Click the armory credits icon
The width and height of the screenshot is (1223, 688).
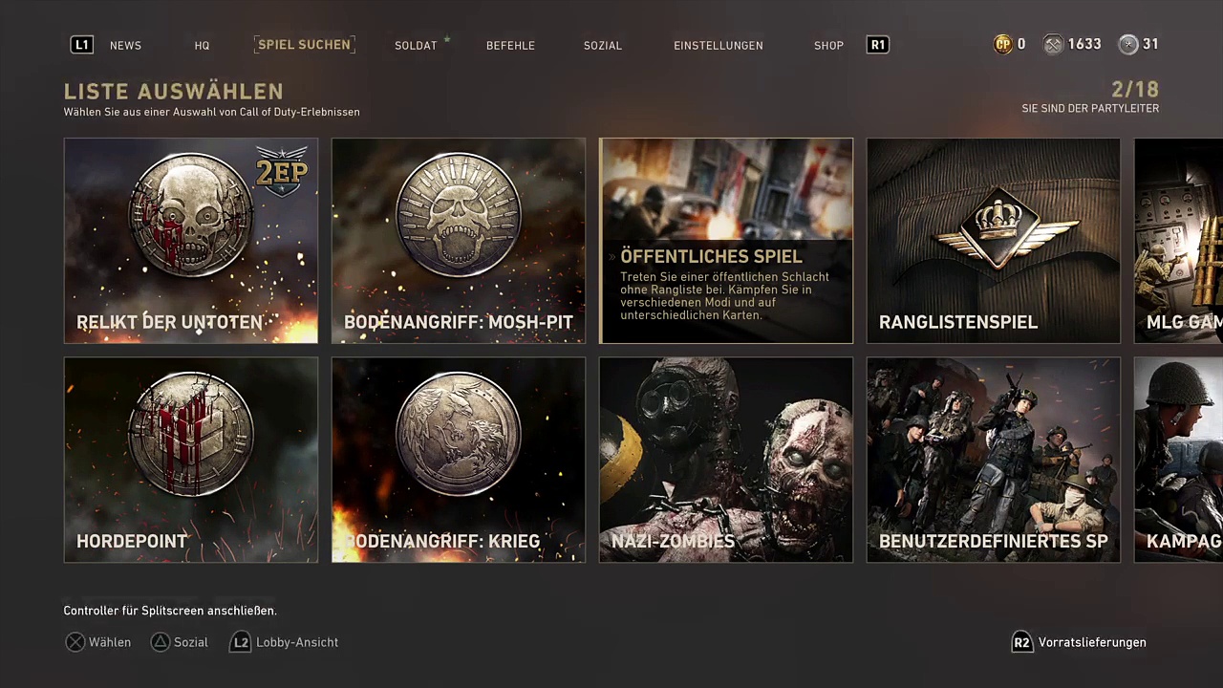(x=1053, y=44)
